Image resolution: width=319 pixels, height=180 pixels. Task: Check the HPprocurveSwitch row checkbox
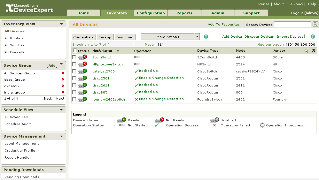[x=74, y=64]
